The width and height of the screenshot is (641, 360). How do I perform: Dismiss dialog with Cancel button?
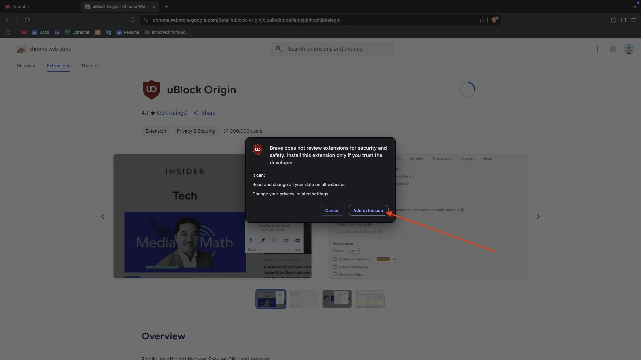332,210
